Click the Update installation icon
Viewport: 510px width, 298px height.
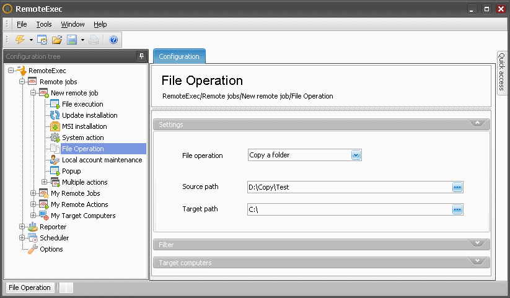pos(55,115)
